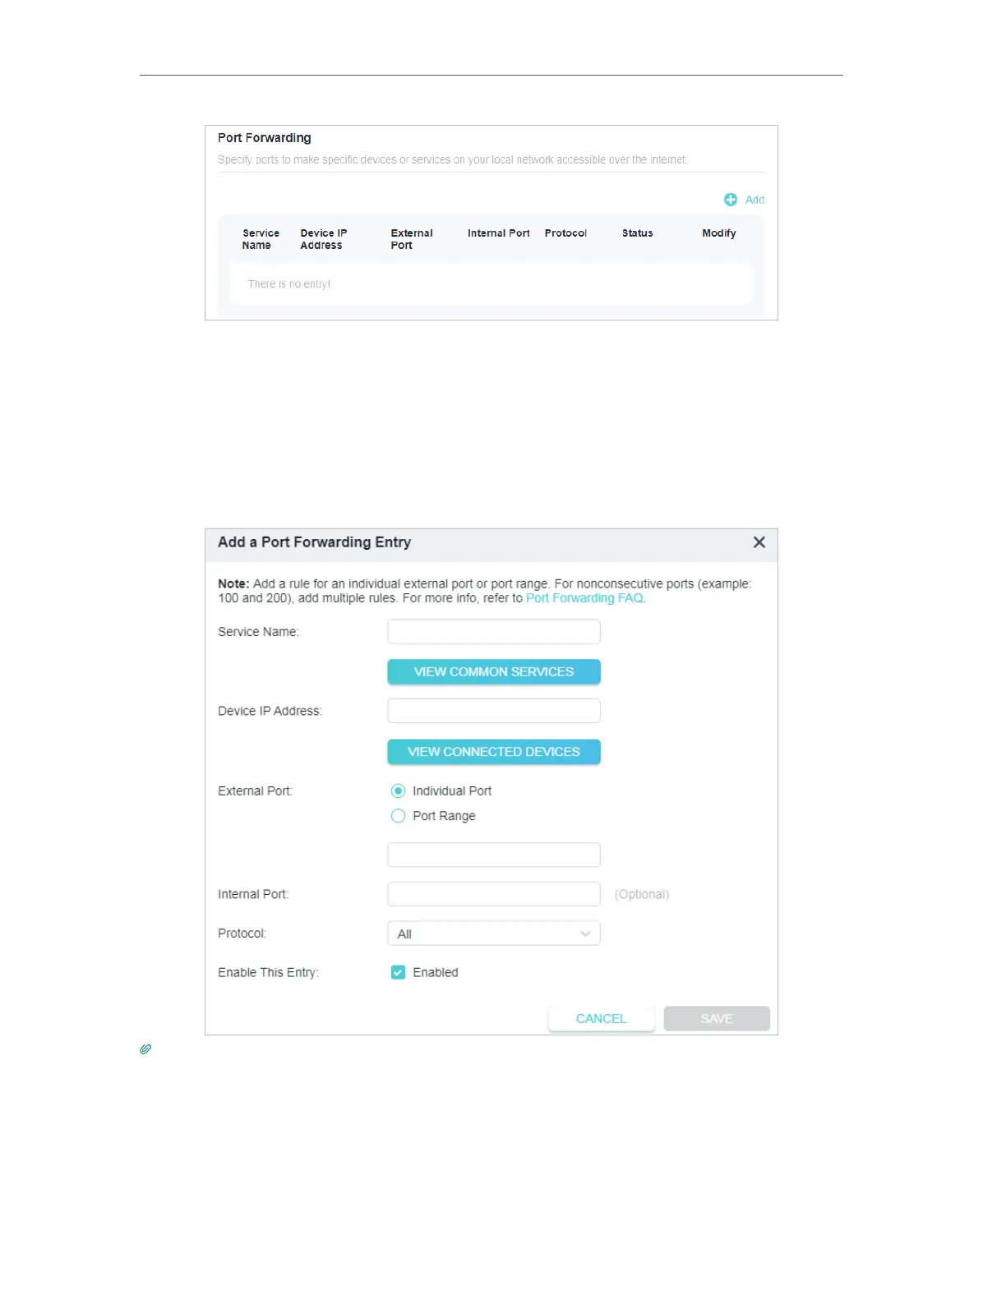983x1300 pixels.
Task: Click the Internal Port input field
Action: tap(493, 894)
